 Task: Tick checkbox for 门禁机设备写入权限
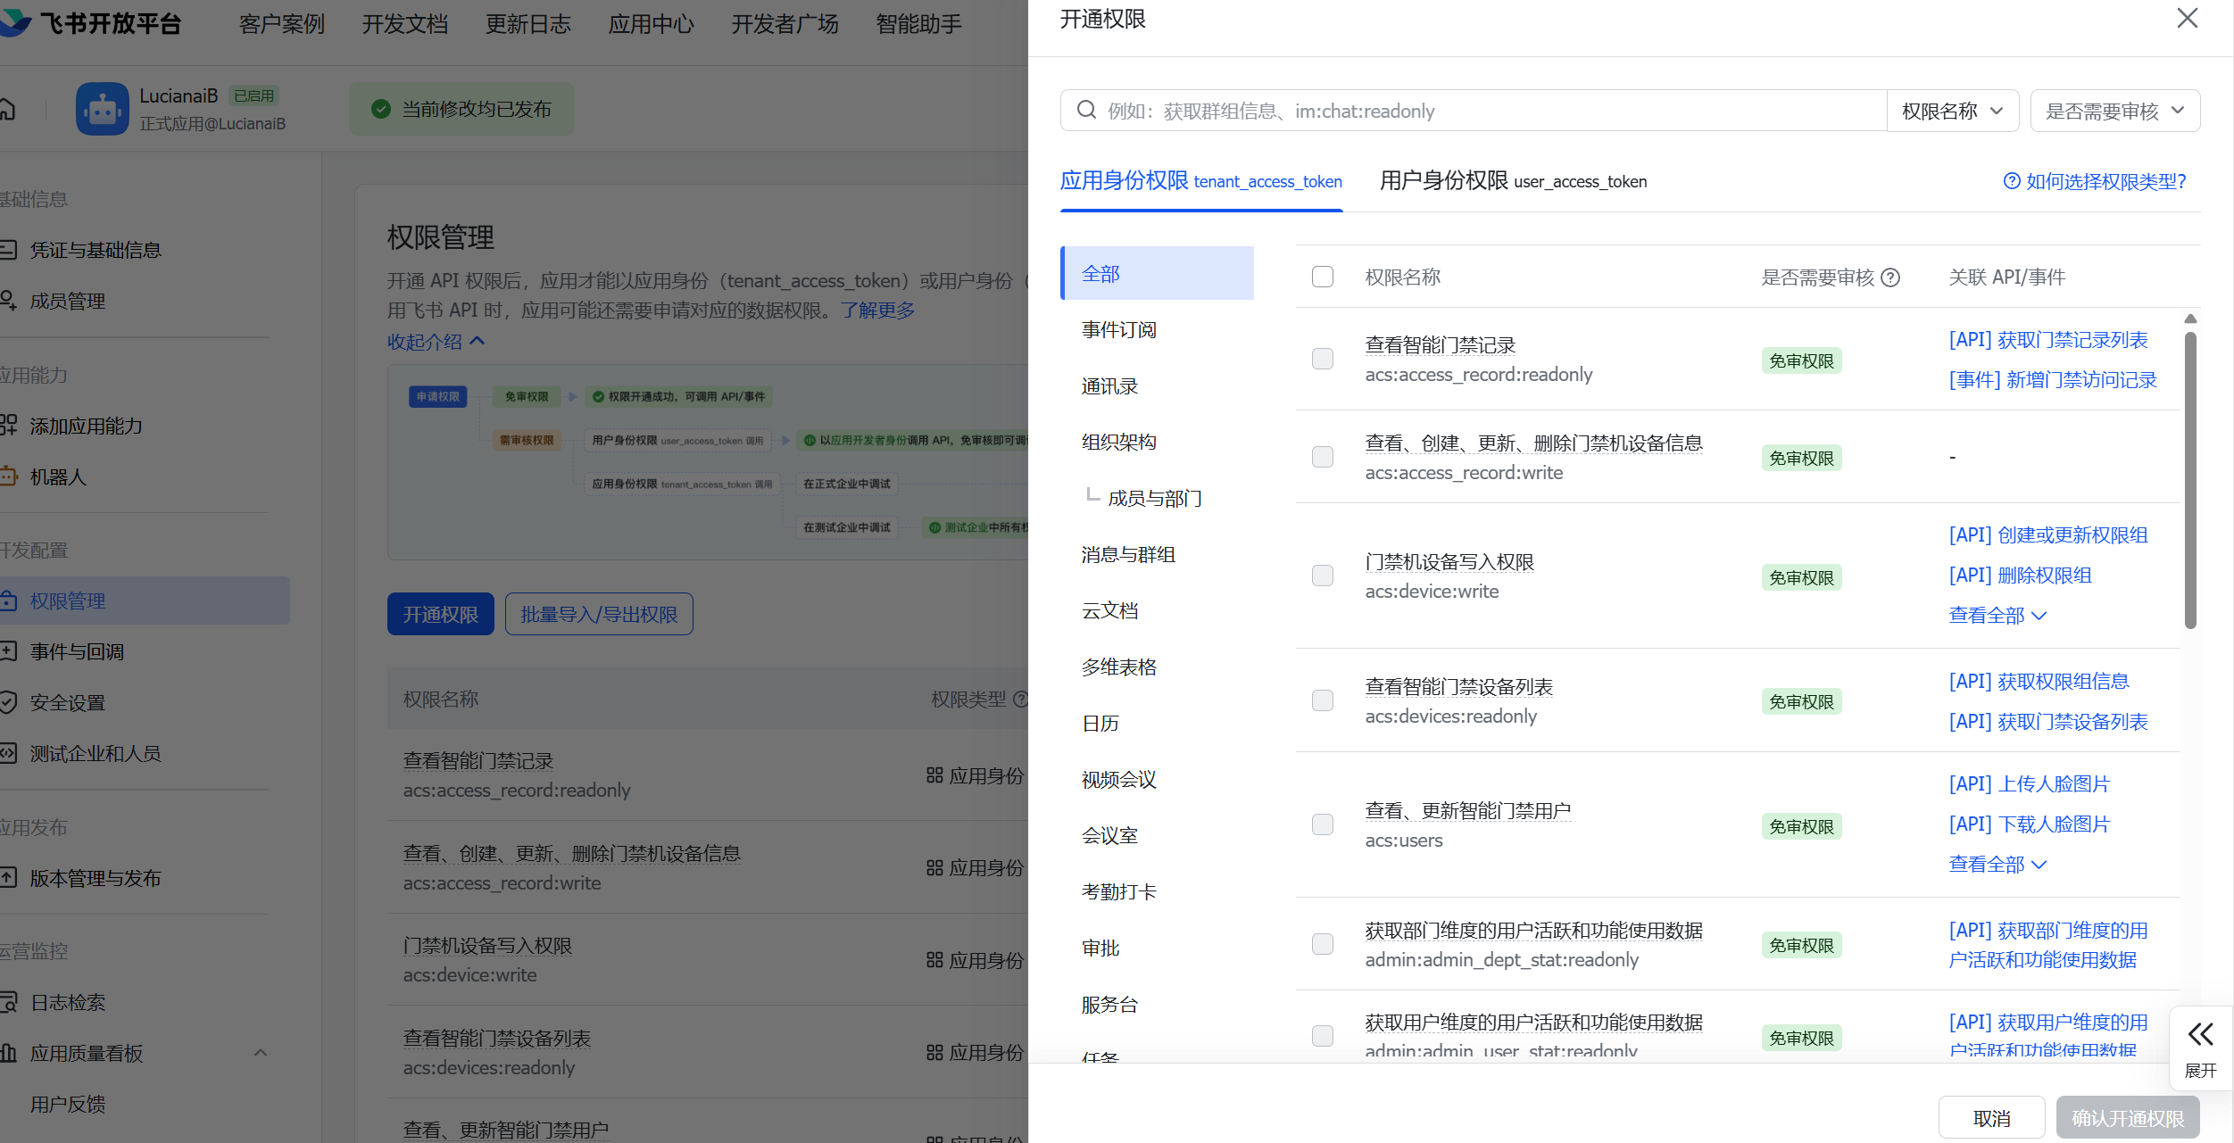[1323, 576]
